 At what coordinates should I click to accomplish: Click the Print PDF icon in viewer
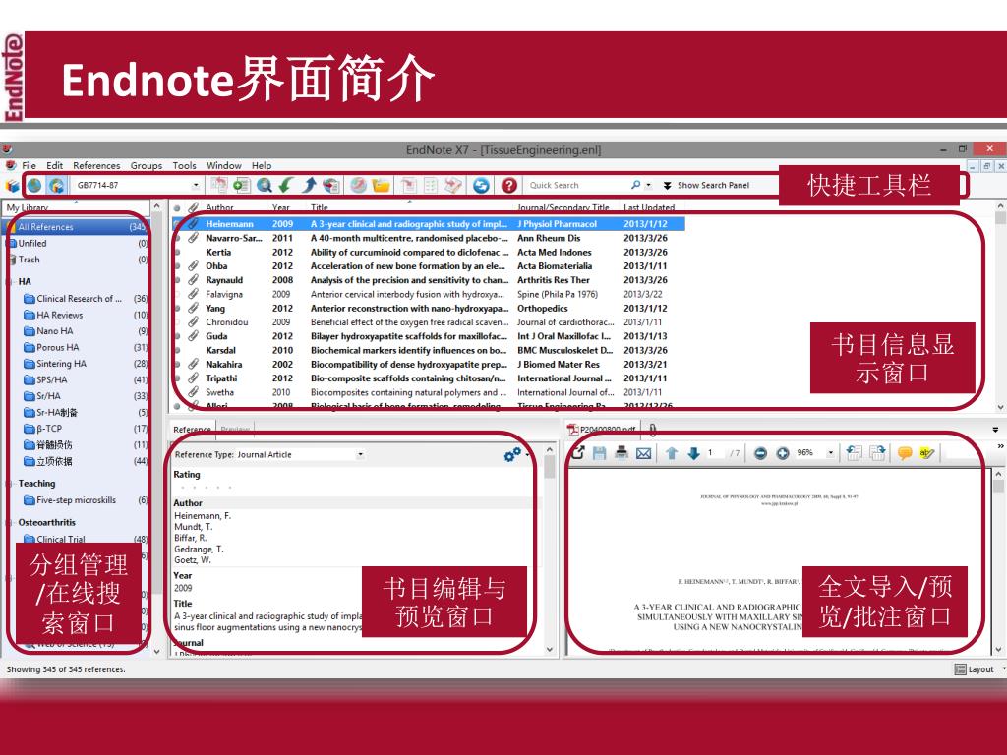(x=622, y=453)
